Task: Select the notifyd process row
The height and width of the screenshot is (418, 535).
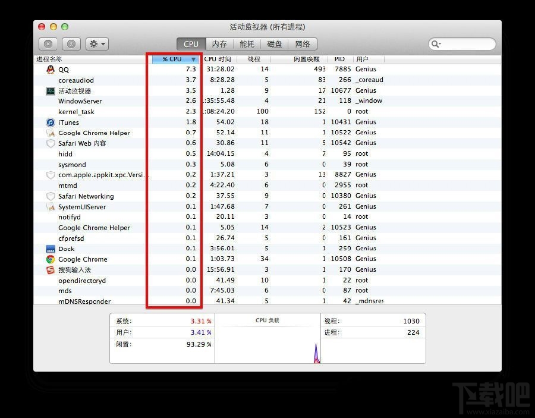Action: pyautogui.click(x=267, y=216)
